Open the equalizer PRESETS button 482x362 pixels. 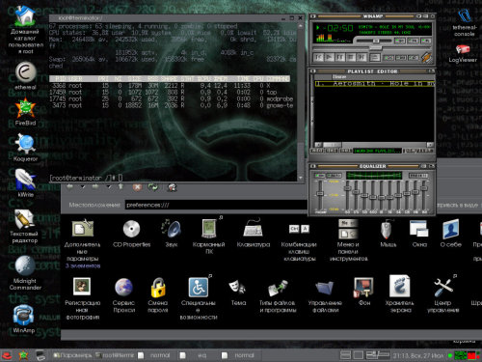(x=418, y=176)
